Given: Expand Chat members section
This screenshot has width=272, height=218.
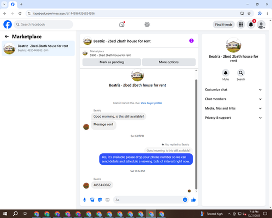Looking at the screenshot, I should coord(233,99).
